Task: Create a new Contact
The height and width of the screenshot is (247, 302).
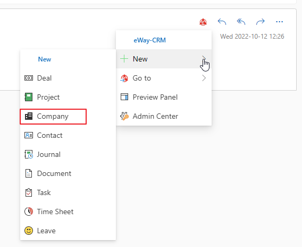Action: (68, 135)
